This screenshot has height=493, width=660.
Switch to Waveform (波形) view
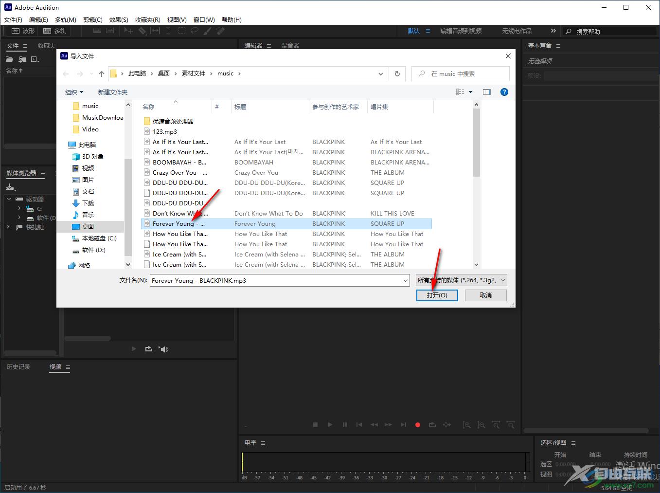[23, 31]
